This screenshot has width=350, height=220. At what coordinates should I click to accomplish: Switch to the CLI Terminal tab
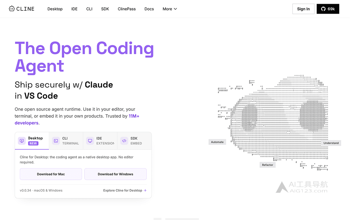[x=66, y=141]
